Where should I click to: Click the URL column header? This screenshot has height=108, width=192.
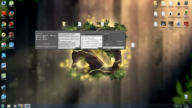click(92, 34)
